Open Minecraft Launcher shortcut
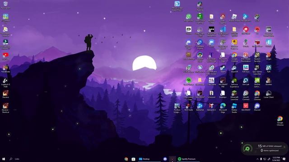Image resolution: width=289 pixels, height=162 pixels. (234, 95)
